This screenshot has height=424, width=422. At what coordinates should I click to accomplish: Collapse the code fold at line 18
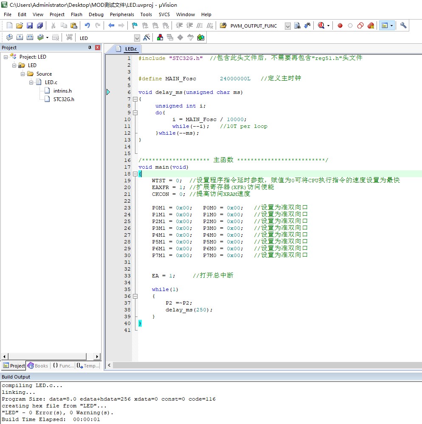[x=135, y=174]
